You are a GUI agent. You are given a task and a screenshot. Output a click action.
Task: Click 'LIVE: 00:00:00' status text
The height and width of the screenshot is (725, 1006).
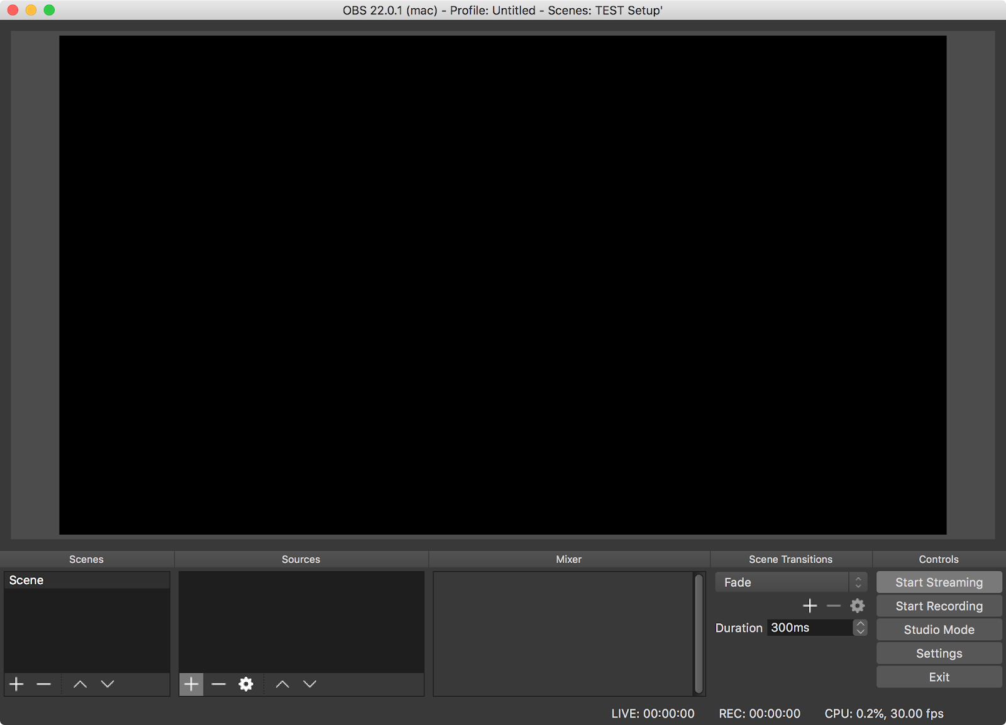point(653,714)
